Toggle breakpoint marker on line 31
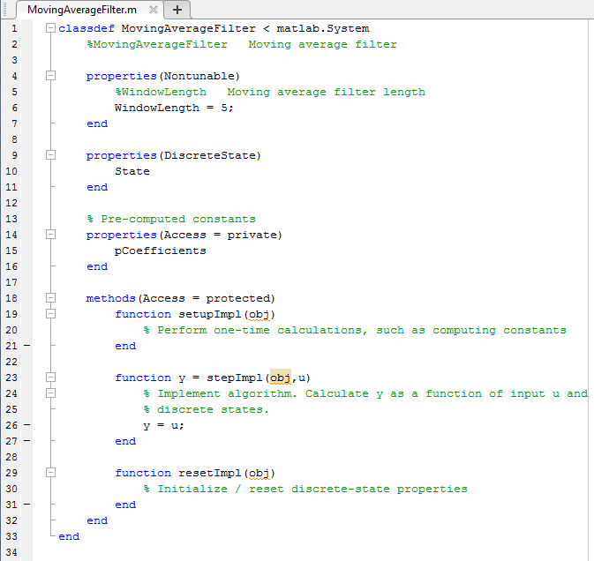The image size is (594, 561). pos(26,505)
